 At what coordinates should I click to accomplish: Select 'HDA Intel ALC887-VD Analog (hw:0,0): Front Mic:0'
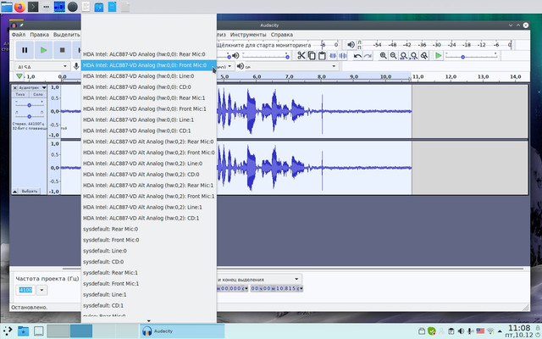click(x=149, y=65)
